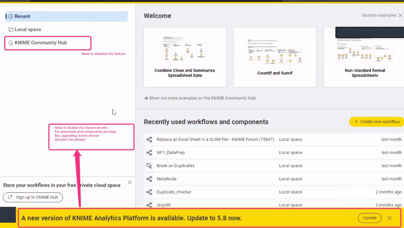Click the KNIME Community Hub cloud icon
404x228 pixels.
tap(11, 43)
